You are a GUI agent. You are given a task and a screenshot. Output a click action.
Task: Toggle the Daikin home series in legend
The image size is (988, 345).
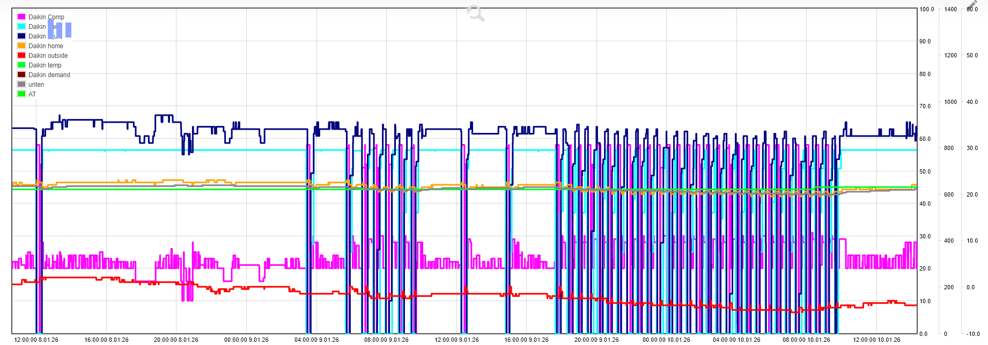coord(46,46)
